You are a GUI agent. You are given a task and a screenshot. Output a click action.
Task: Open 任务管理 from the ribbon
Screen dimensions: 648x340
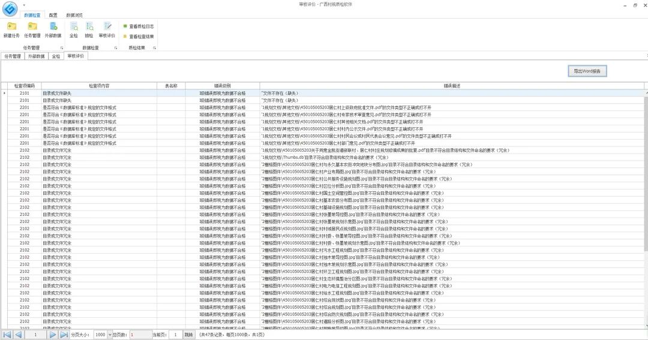coord(32,30)
